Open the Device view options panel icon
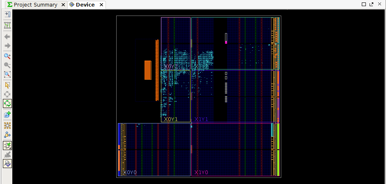Image resolution: width=386 pixels, height=184 pixels. tap(7, 14)
